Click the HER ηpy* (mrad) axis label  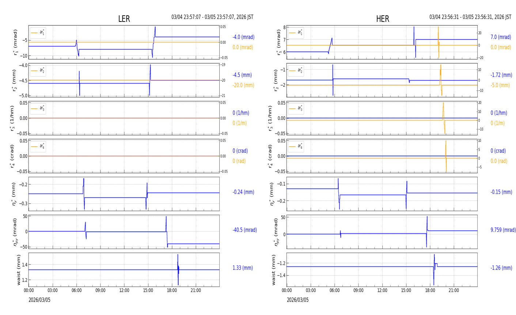[276, 232]
